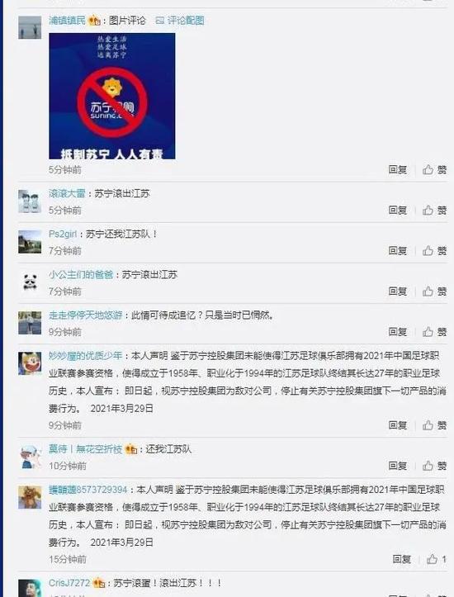Open the profile of user Ps2girl

click(63, 234)
